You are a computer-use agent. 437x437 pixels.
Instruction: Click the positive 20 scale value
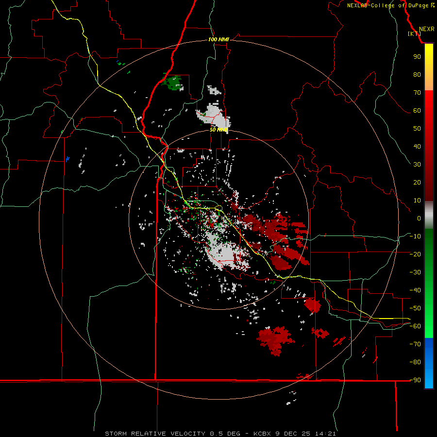(x=417, y=182)
